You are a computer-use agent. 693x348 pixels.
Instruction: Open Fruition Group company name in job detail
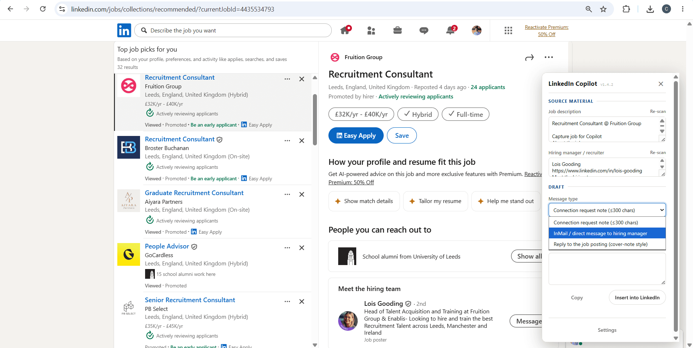pyautogui.click(x=363, y=57)
